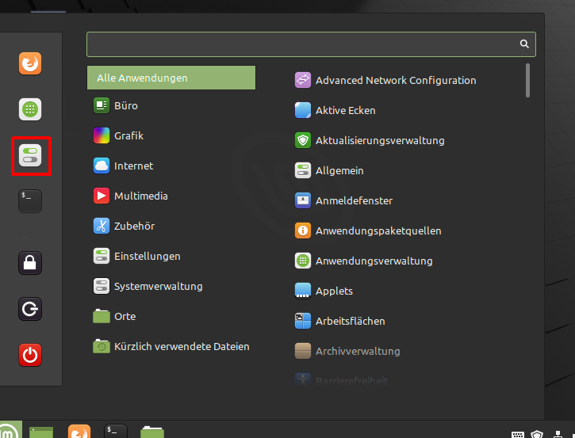Open the Systemverwaltung category

tap(171, 287)
